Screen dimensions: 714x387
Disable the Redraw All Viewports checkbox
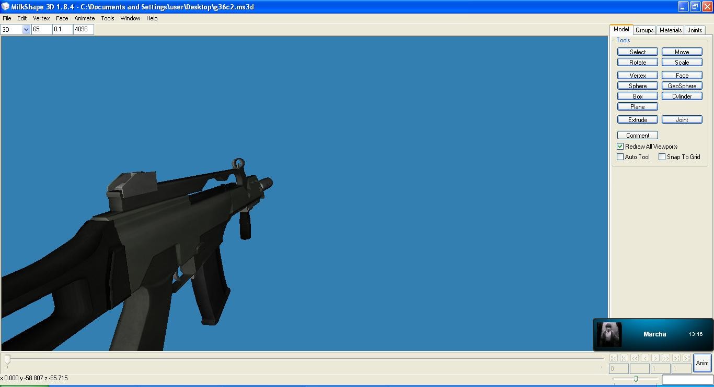[620, 147]
